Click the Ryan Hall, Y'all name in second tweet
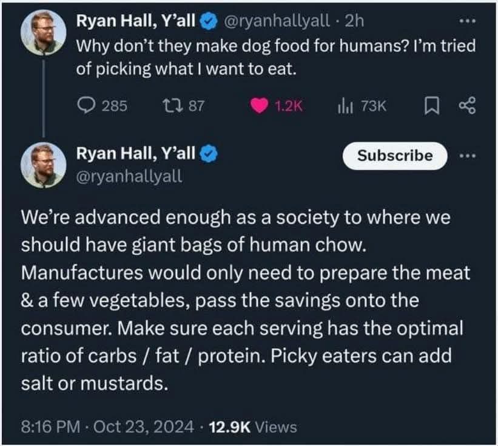Screen dimensions: 498x446 [135, 154]
